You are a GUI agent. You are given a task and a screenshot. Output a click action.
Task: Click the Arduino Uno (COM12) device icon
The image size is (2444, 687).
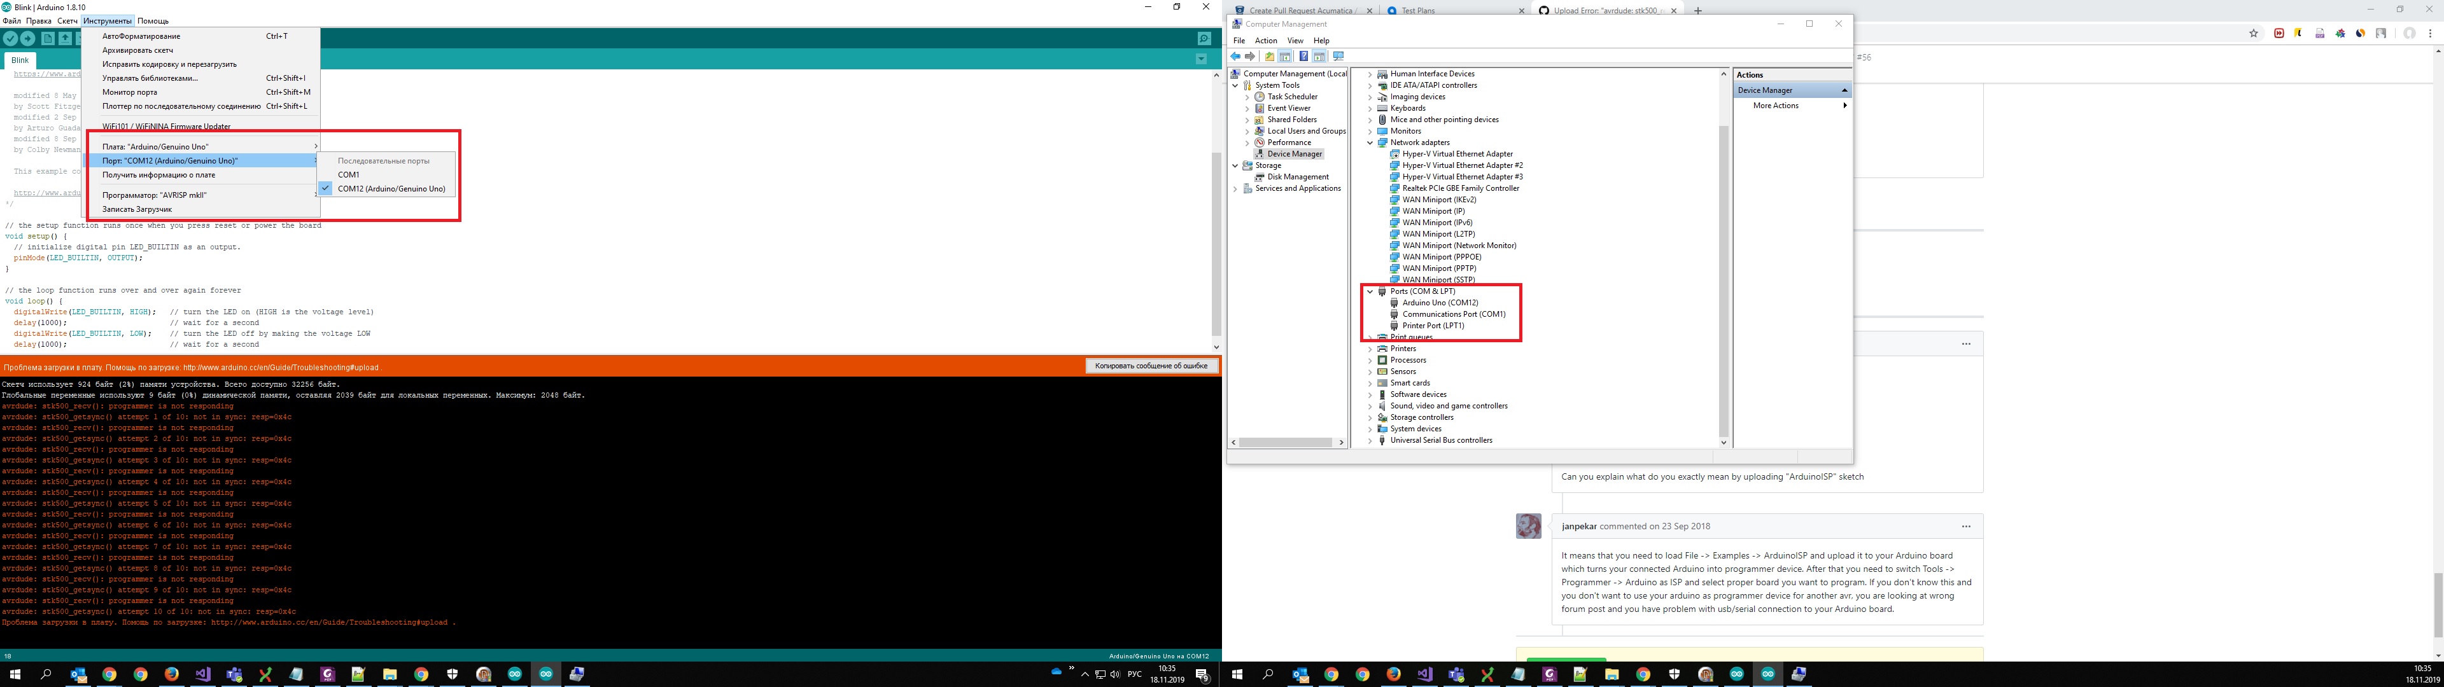[1394, 303]
